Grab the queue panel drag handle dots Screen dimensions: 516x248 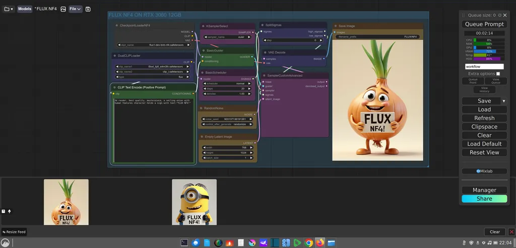click(464, 15)
